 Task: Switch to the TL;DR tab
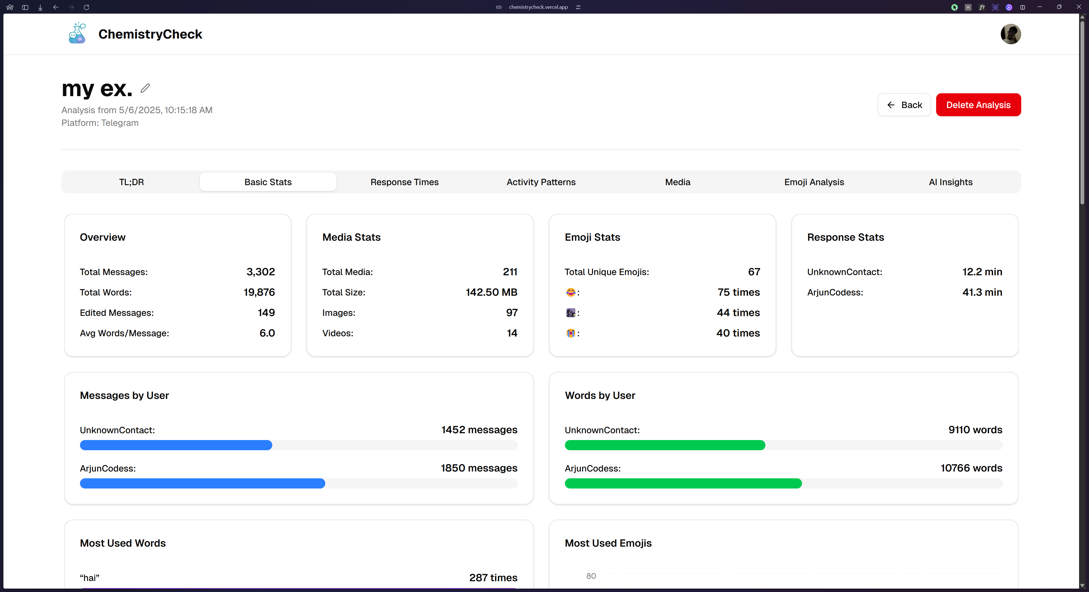point(131,182)
